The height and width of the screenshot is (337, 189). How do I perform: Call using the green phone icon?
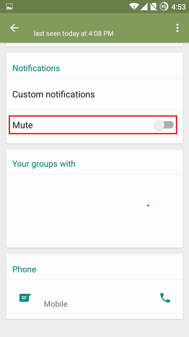(165, 298)
